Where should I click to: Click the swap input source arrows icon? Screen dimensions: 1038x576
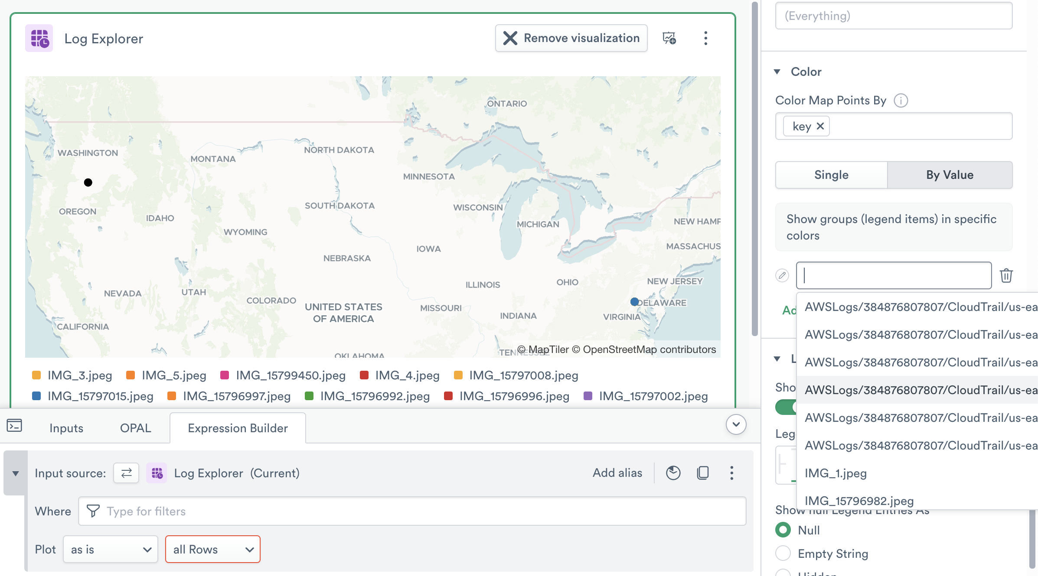pos(126,473)
